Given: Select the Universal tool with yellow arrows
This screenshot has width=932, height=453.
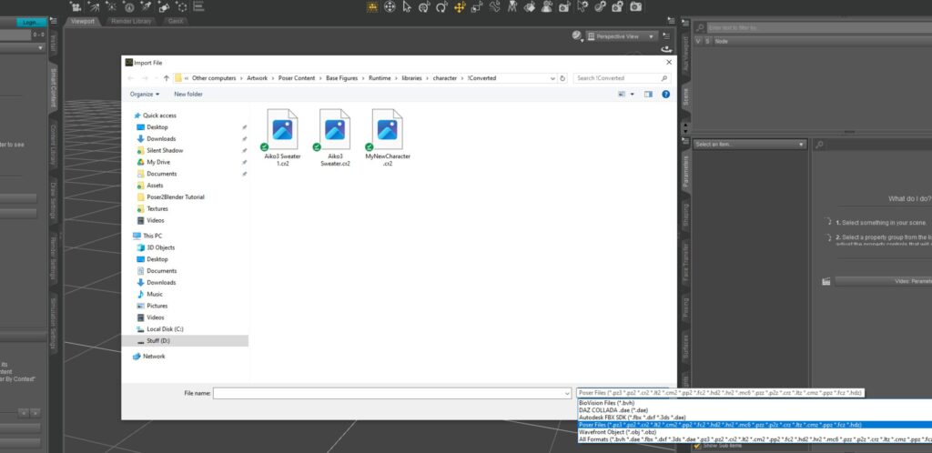Looking at the screenshot, I should click(x=459, y=7).
